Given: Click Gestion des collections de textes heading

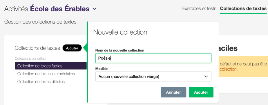Looking at the screenshot, I should (x=40, y=22).
